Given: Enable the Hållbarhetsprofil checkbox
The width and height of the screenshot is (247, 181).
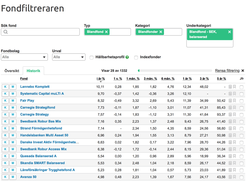Looking at the screenshot, I should [x=91, y=58].
